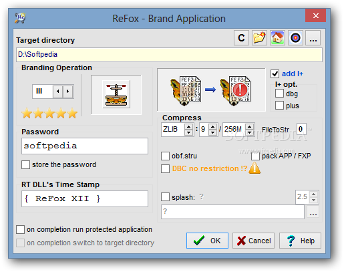Image resolution: width=344 pixels, height=272 pixels.
Task: Increase splash 2.5 value spinner
Action: coord(314,194)
